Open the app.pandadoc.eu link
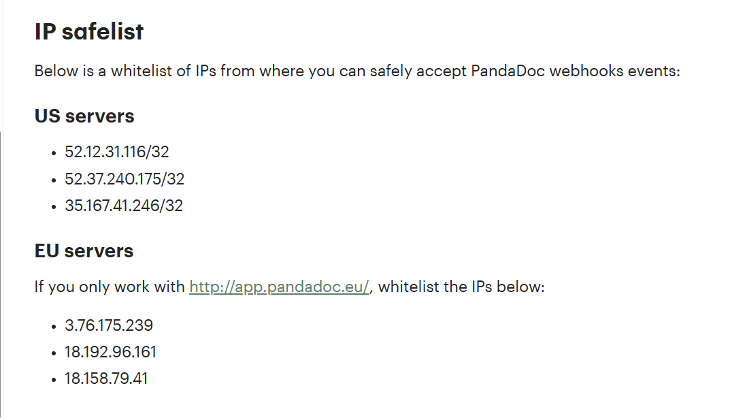 point(279,287)
